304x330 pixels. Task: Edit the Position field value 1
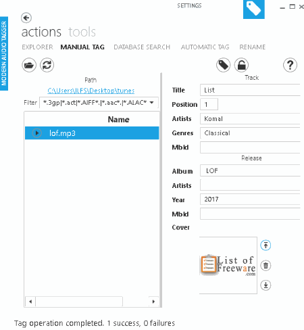pyautogui.click(x=209, y=104)
